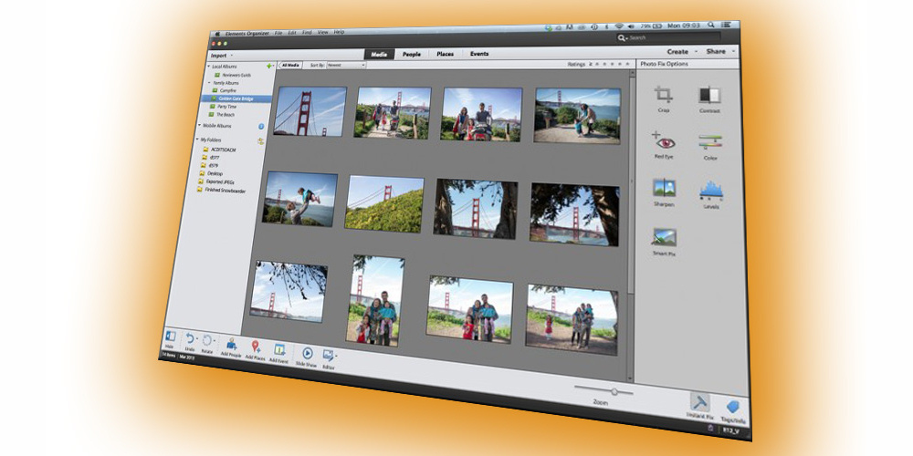Viewport: 913px width, 456px height.
Task: Switch to the People tab
Action: coord(411,55)
